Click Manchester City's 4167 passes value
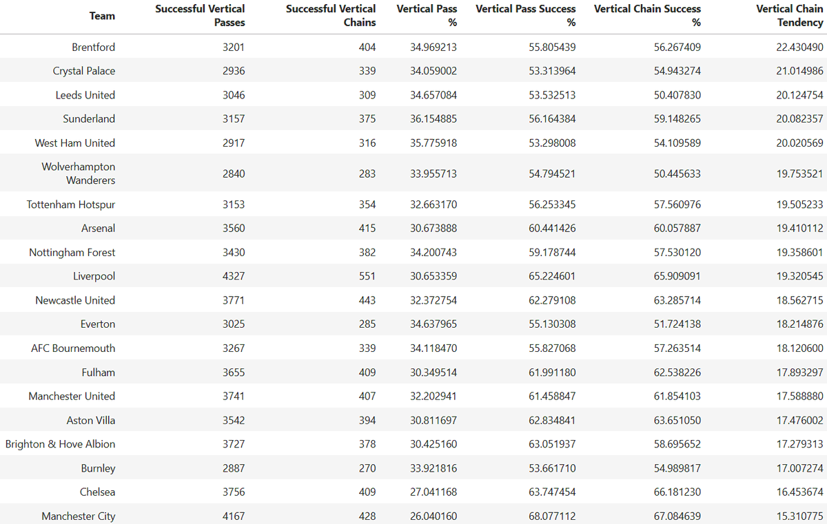 [x=234, y=516]
